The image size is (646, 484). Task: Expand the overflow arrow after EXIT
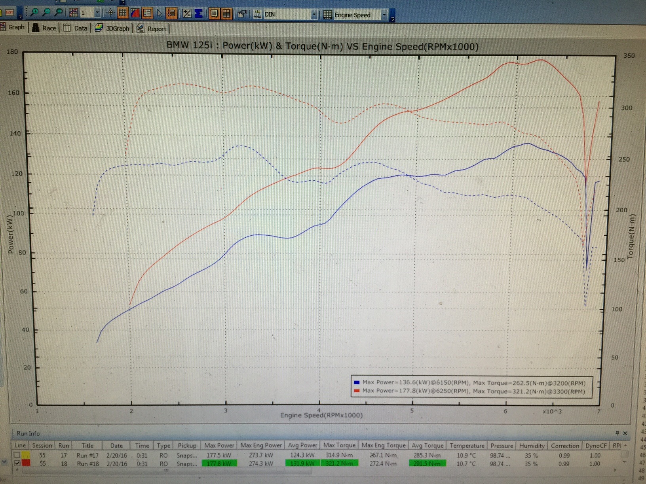pyautogui.click(x=20, y=13)
